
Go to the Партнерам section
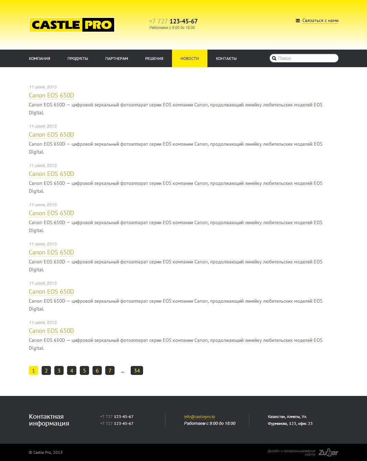pos(117,59)
